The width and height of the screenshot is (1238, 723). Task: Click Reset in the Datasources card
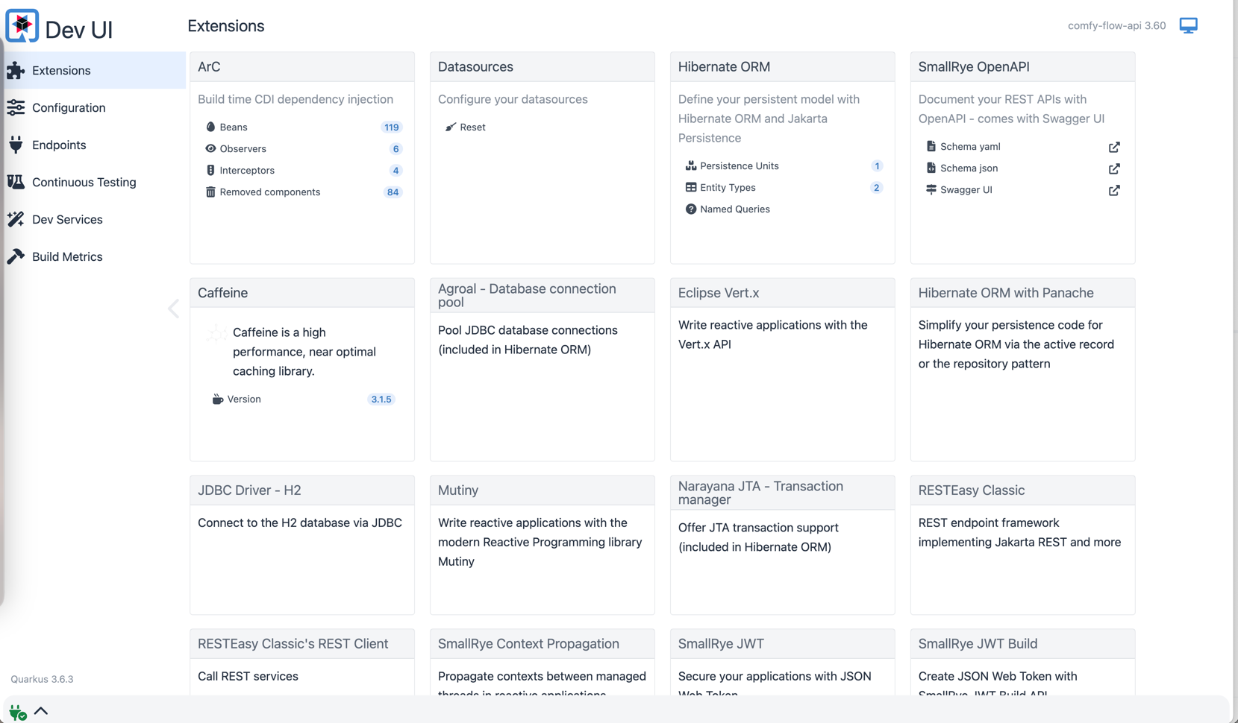(472, 127)
